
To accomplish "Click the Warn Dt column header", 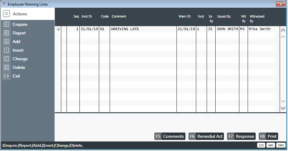I will pos(185,16).
